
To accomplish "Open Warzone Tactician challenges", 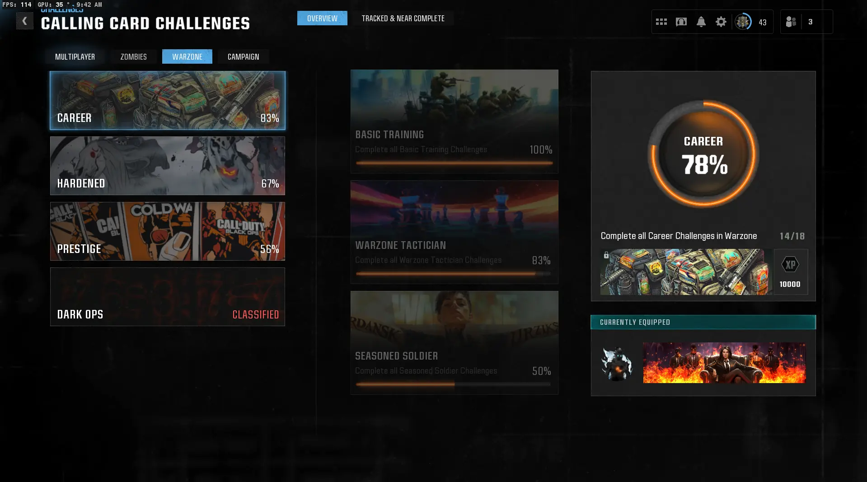I will [455, 232].
